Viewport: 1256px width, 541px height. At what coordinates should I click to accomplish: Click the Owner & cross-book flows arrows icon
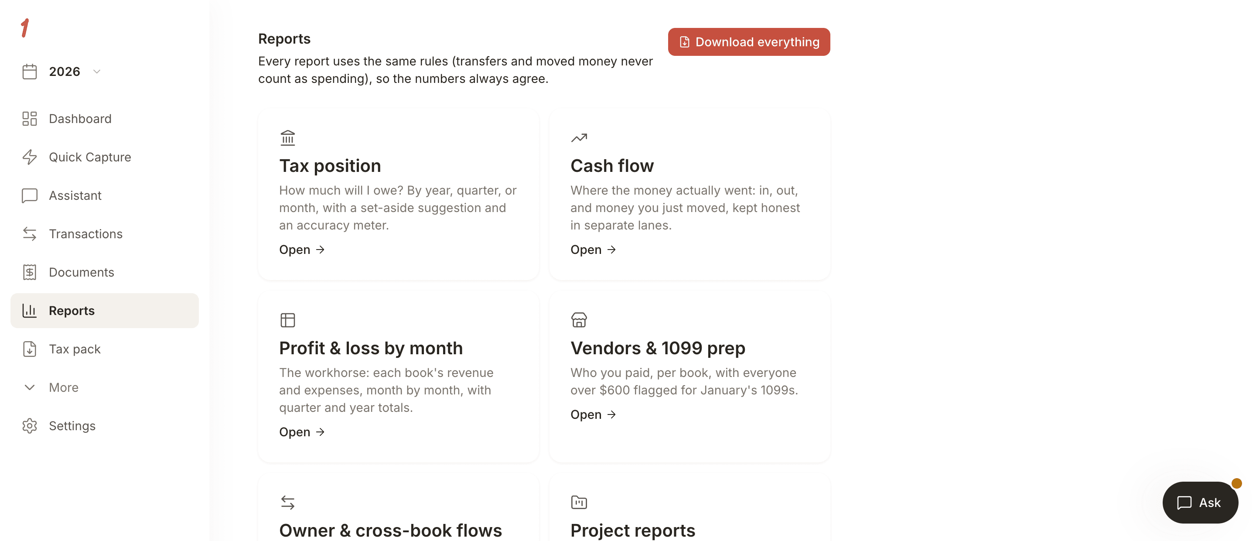click(x=288, y=503)
